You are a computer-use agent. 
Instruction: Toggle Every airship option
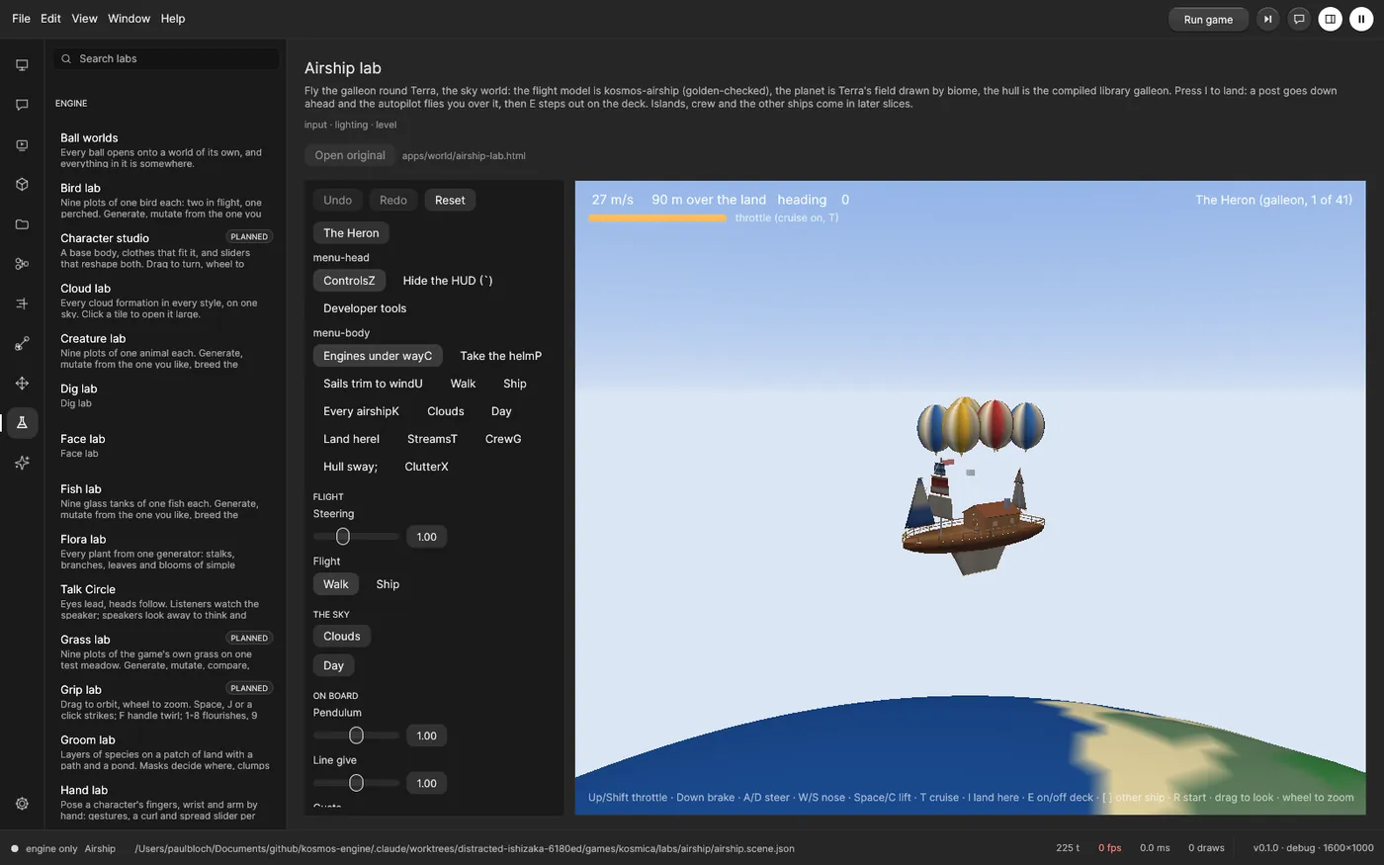[361, 411]
